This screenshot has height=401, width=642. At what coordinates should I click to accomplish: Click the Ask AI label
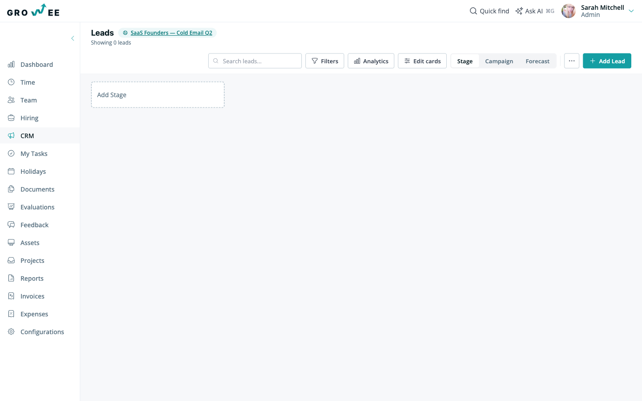534,11
